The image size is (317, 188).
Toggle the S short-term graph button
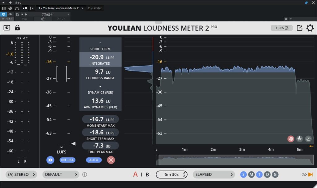(x=243, y=174)
